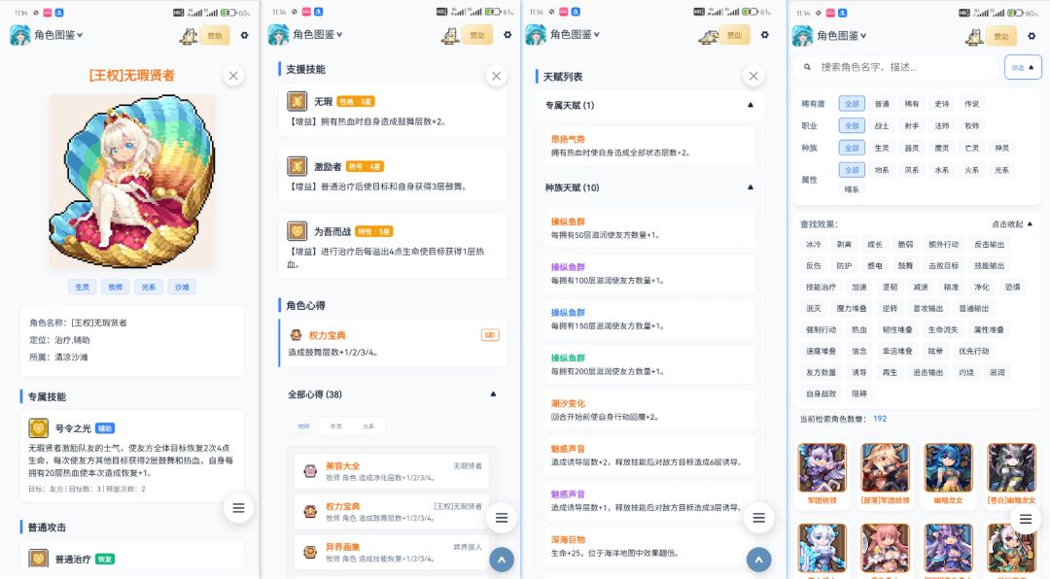The height and width of the screenshot is (579, 1050).
Task: Tap the 牧师 tag under the character portrait
Action: 115,287
